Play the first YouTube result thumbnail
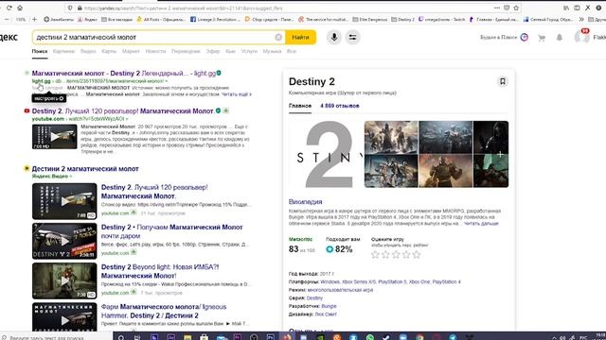Viewport: 606px width, 340px height. pos(55,137)
